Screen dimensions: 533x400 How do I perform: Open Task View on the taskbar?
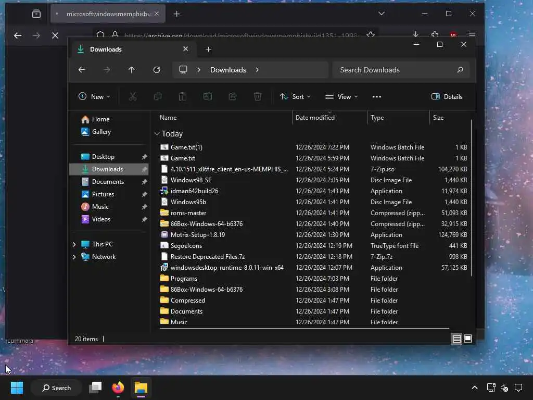(x=96, y=387)
